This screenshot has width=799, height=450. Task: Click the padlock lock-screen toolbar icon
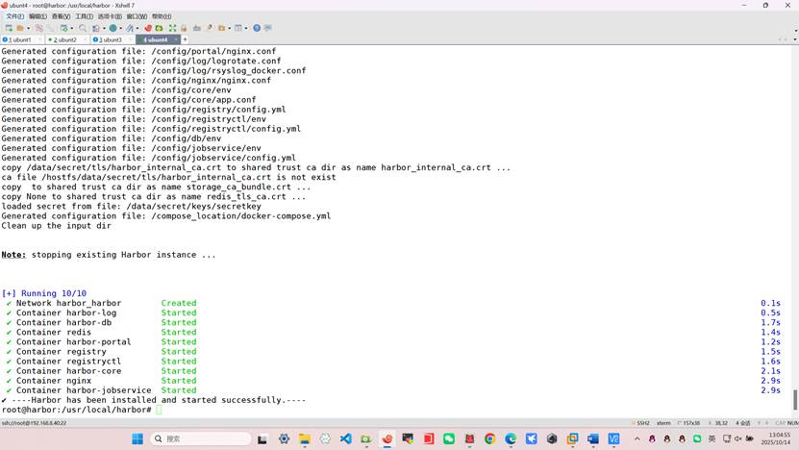(184, 28)
